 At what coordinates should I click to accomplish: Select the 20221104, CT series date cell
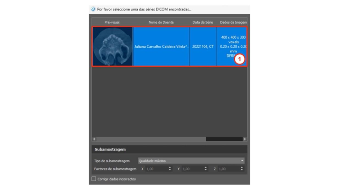203,47
